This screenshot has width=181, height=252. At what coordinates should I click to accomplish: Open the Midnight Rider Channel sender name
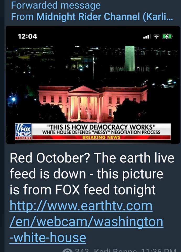[105, 17]
